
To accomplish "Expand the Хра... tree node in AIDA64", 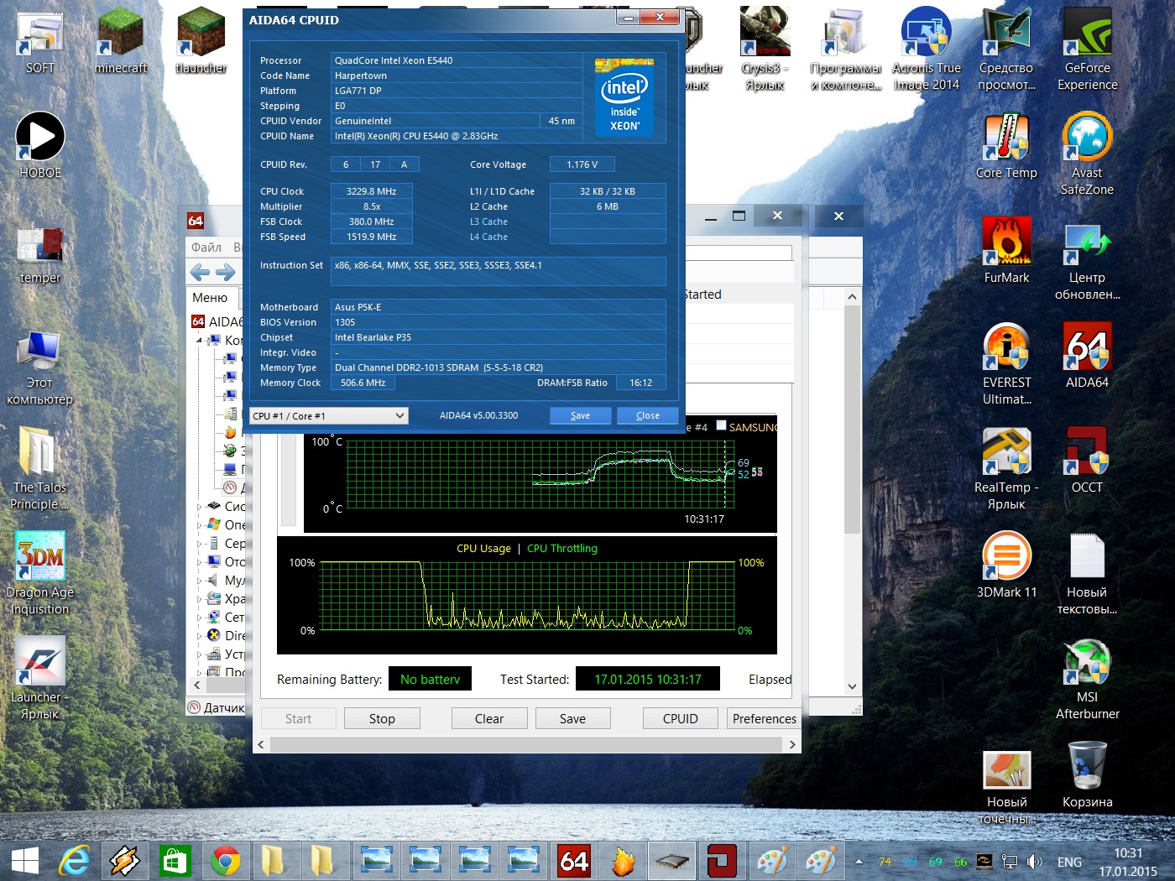I will (x=200, y=599).
